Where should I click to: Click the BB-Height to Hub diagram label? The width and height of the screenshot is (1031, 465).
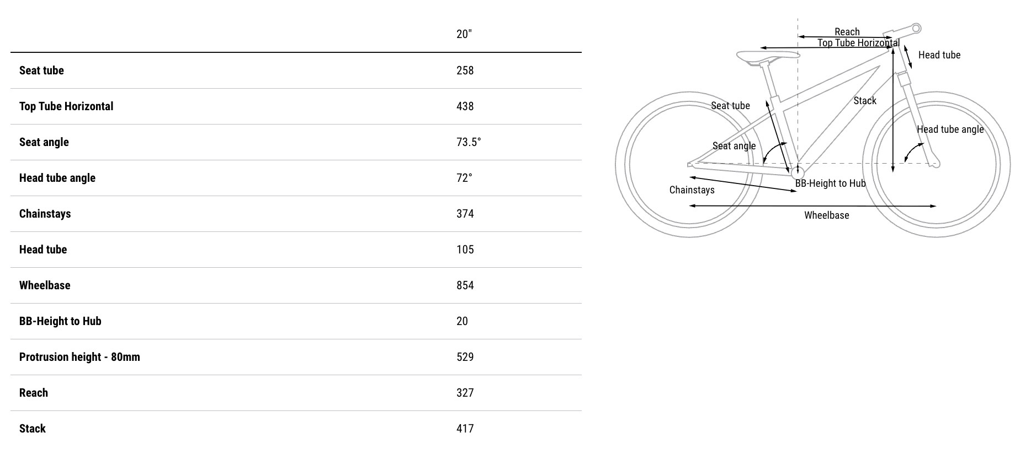tap(830, 183)
